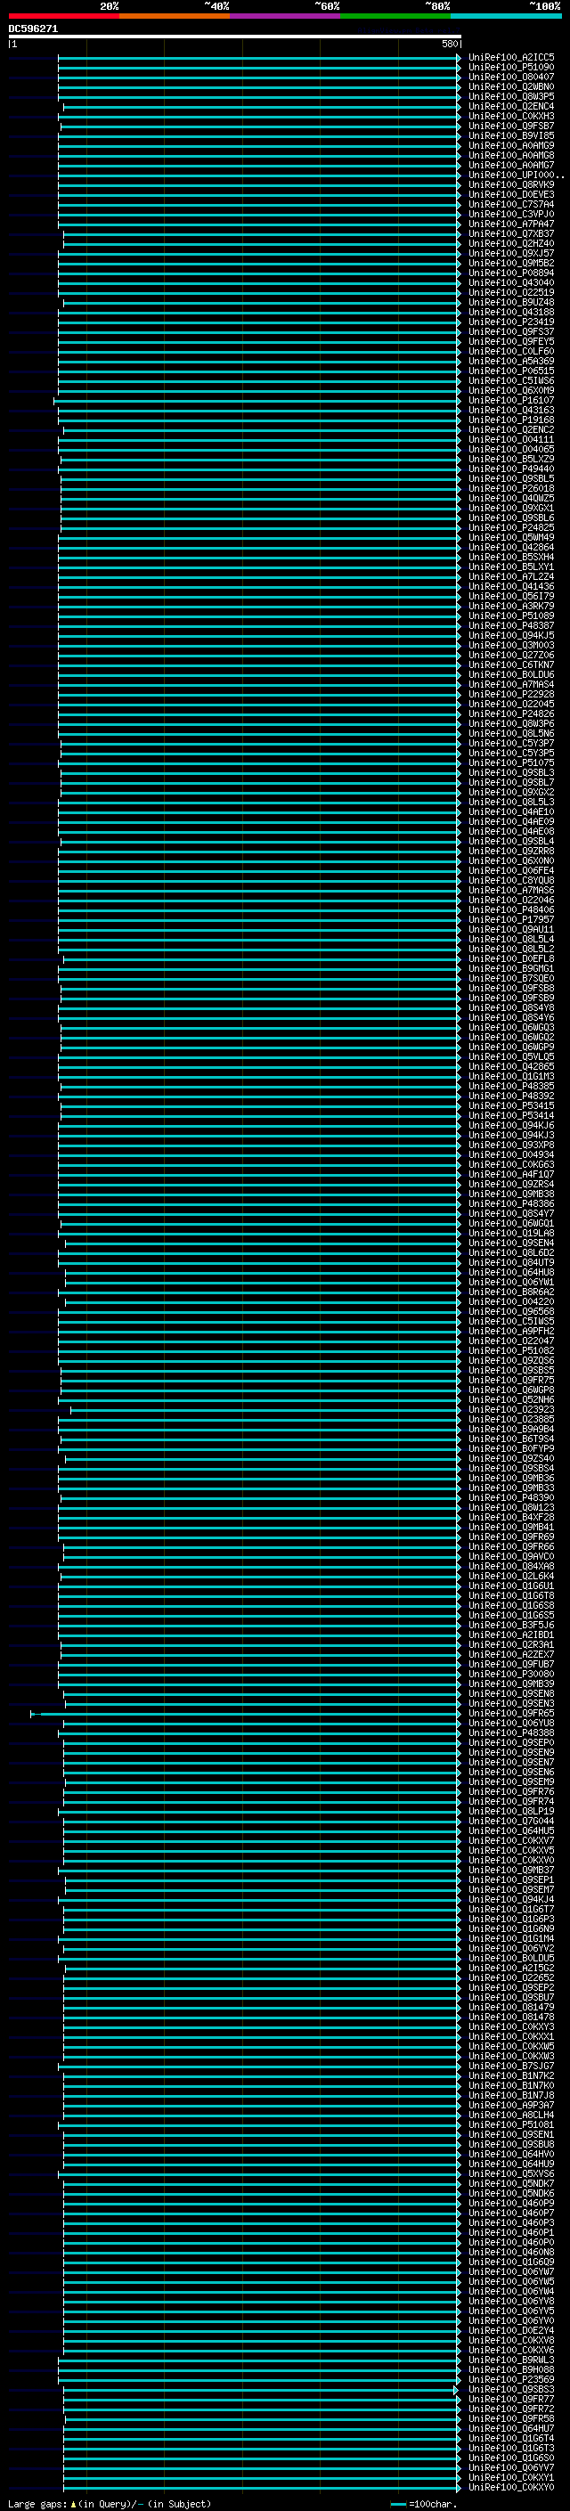This screenshot has height=2511, width=570.
Task: Open hit UniRef100_Q2WBN0
Action: coord(511,86)
